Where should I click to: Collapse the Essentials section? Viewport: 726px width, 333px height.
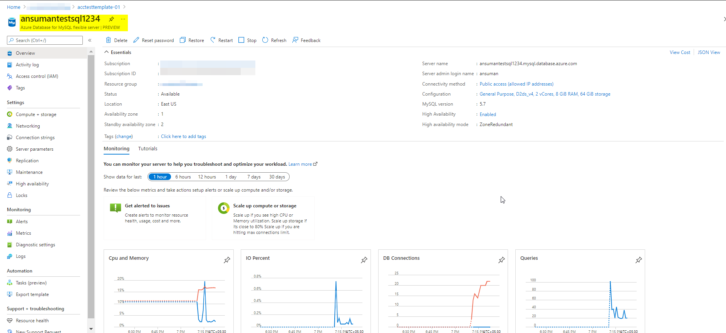coord(117,52)
